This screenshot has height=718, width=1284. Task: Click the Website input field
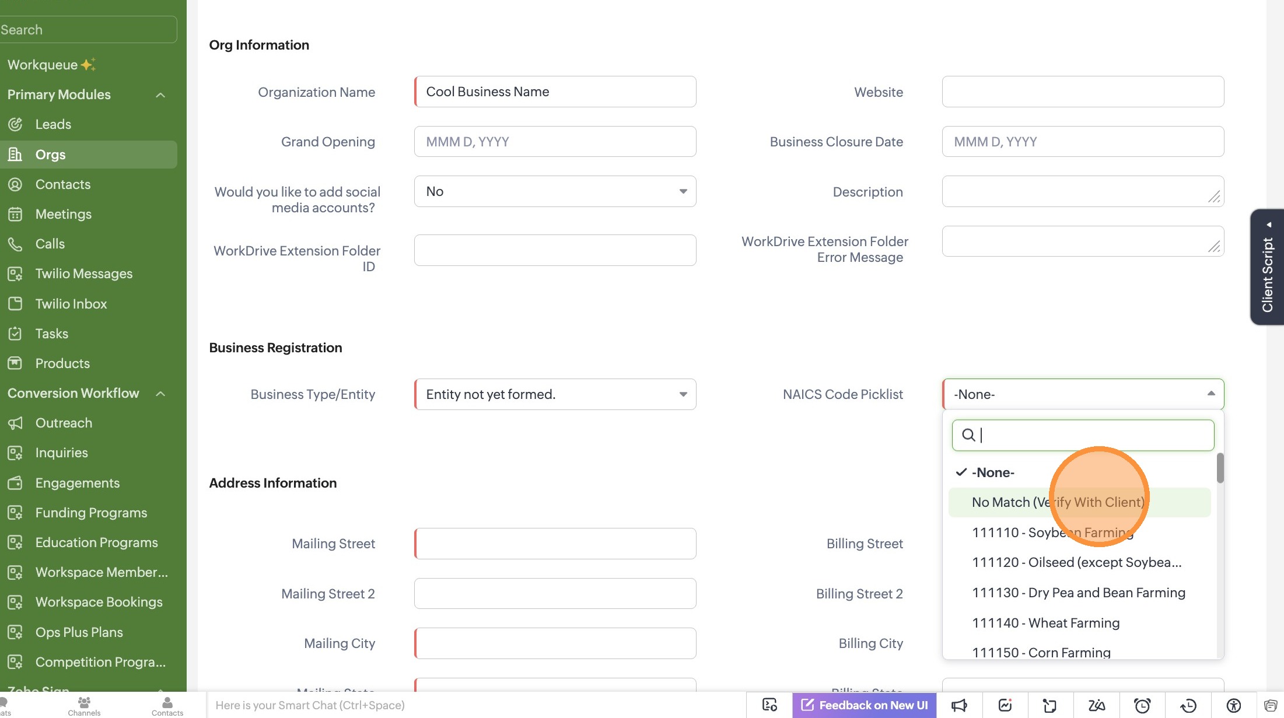point(1082,92)
